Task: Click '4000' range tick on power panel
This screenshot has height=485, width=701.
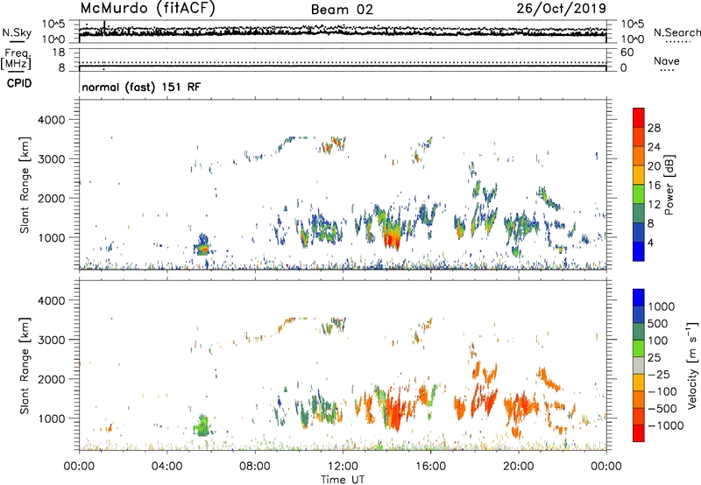Action: [51, 120]
